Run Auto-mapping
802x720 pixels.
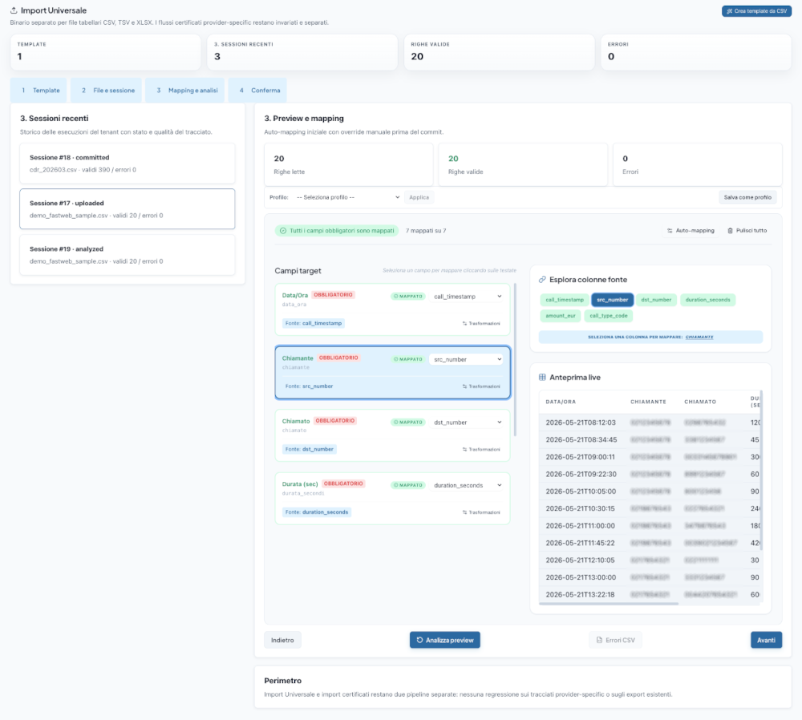(691, 231)
